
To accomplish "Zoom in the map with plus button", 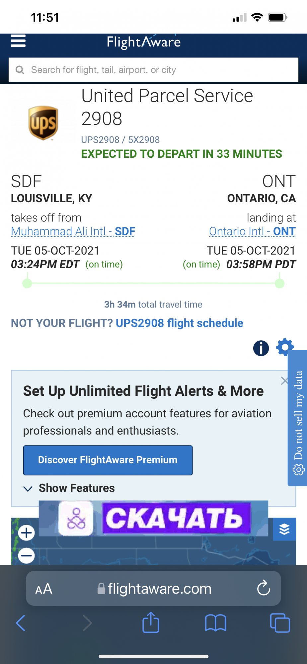I will (x=27, y=533).
